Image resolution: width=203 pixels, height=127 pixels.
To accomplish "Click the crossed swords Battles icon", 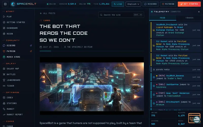I will coord(4,74).
